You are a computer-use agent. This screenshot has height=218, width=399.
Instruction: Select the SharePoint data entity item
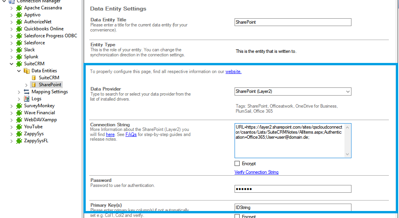[50, 85]
